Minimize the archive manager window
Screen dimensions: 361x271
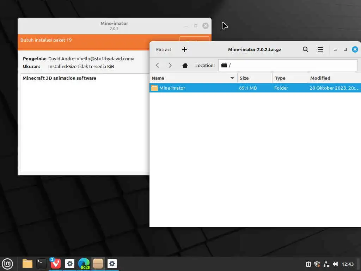point(335,49)
